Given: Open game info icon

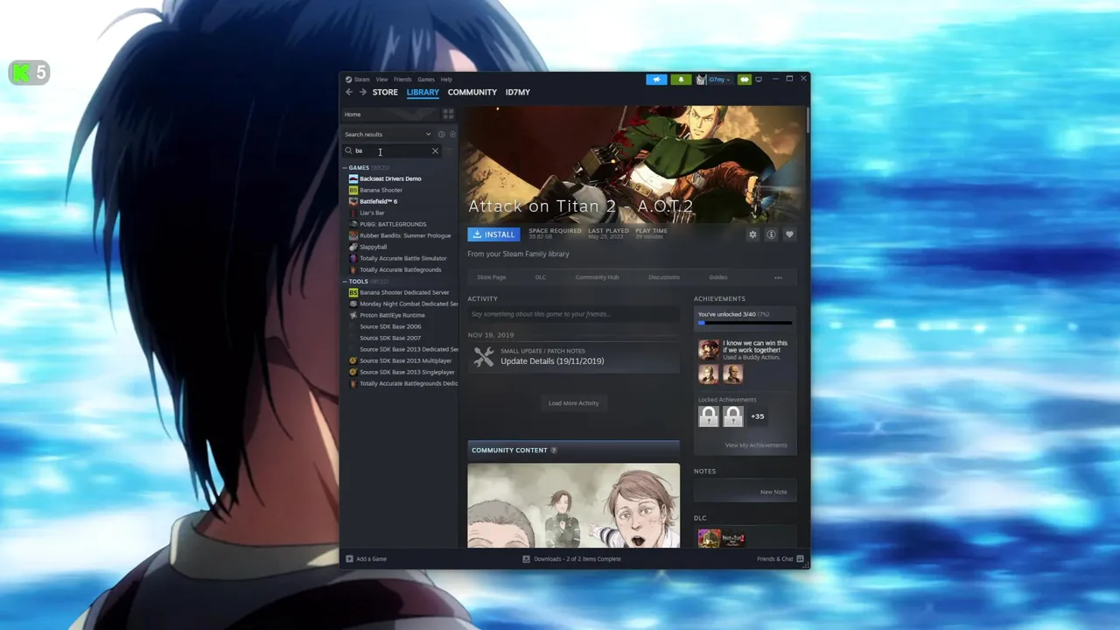Looking at the screenshot, I should tap(771, 234).
